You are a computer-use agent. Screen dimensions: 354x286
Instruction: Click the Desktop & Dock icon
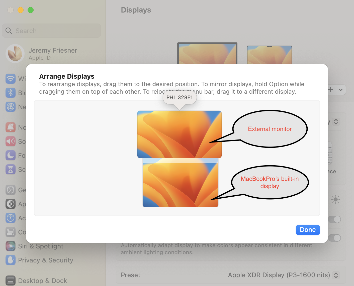point(11,280)
